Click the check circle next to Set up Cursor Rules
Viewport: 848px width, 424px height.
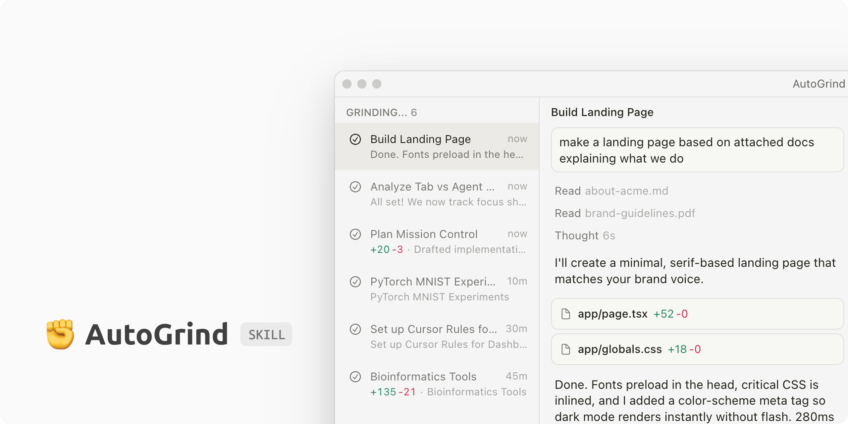[356, 330]
